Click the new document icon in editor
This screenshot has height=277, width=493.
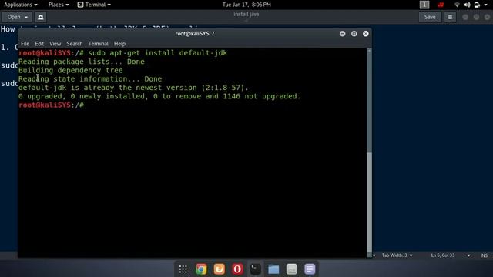pos(41,17)
